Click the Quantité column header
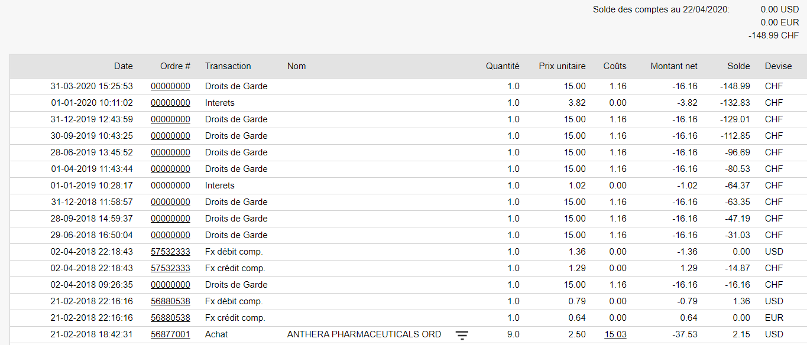 point(503,66)
